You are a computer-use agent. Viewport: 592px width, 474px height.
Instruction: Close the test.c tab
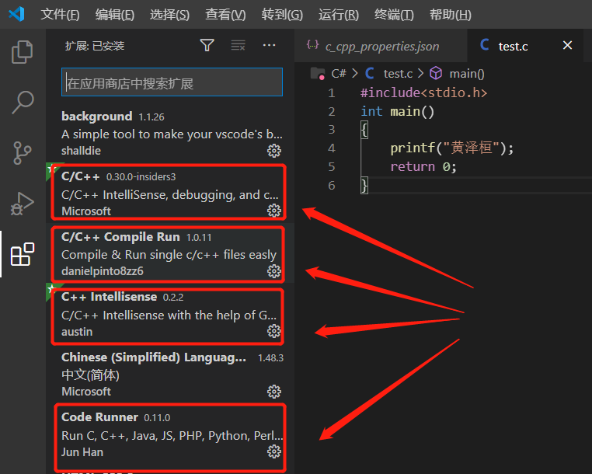click(567, 45)
